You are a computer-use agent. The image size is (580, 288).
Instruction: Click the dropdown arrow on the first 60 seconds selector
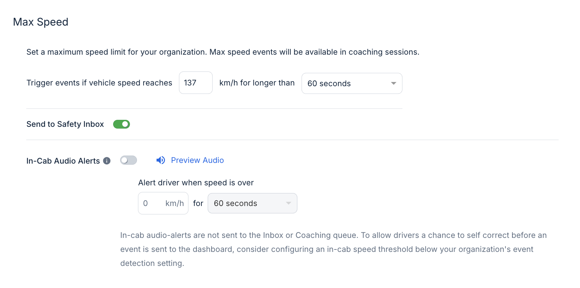pos(393,83)
